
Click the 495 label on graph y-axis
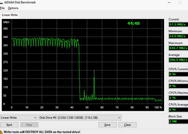(x=6, y=29)
